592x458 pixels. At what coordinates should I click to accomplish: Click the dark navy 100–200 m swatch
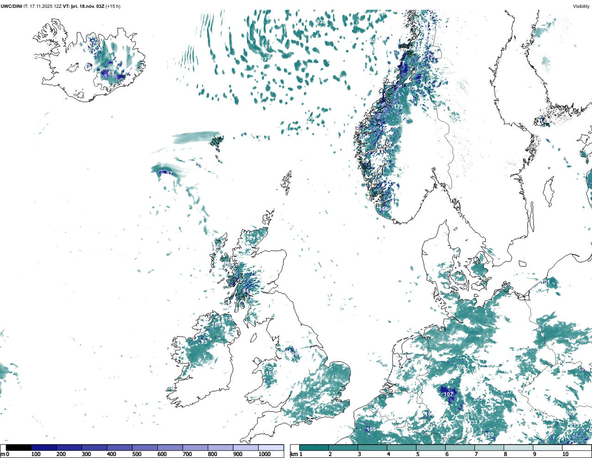(x=44, y=447)
